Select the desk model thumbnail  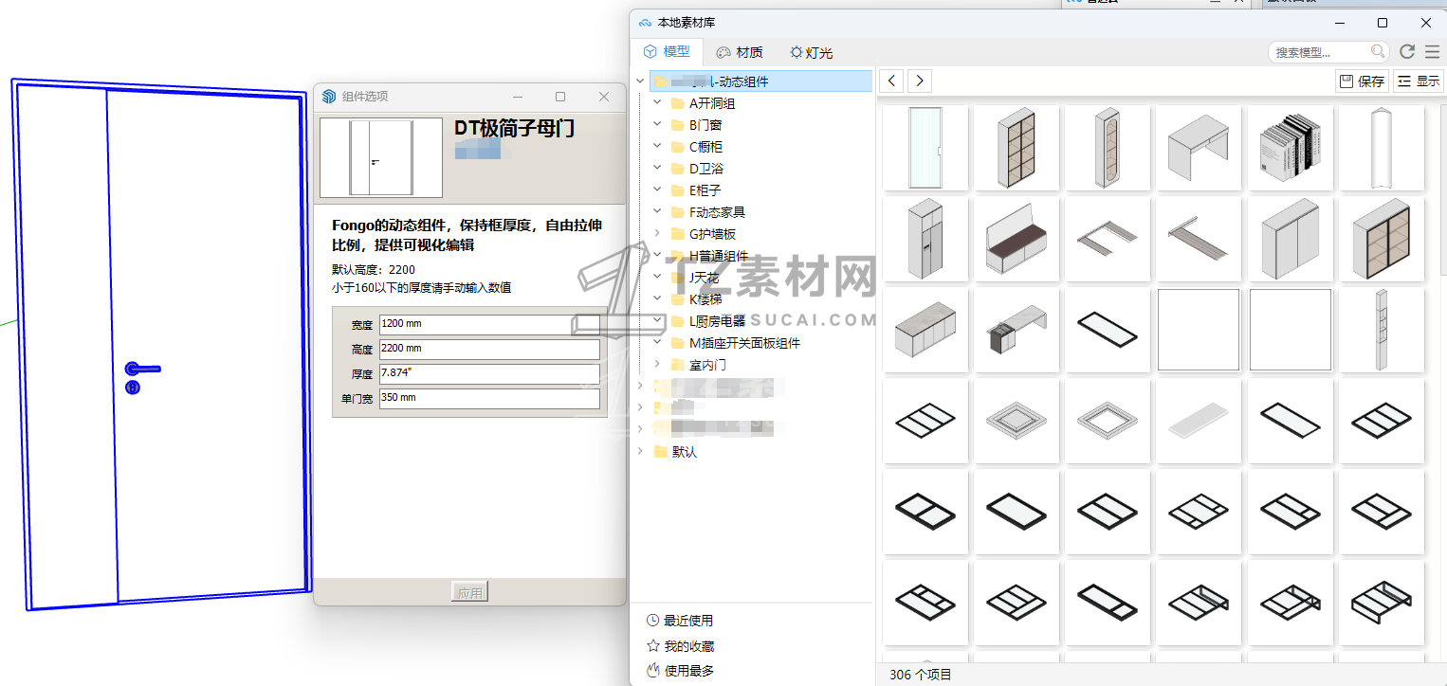pos(1199,148)
